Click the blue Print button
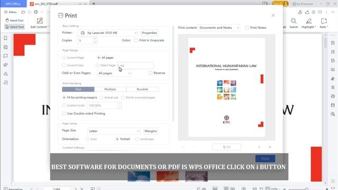The width and height of the screenshot is (338, 190). tap(265, 159)
